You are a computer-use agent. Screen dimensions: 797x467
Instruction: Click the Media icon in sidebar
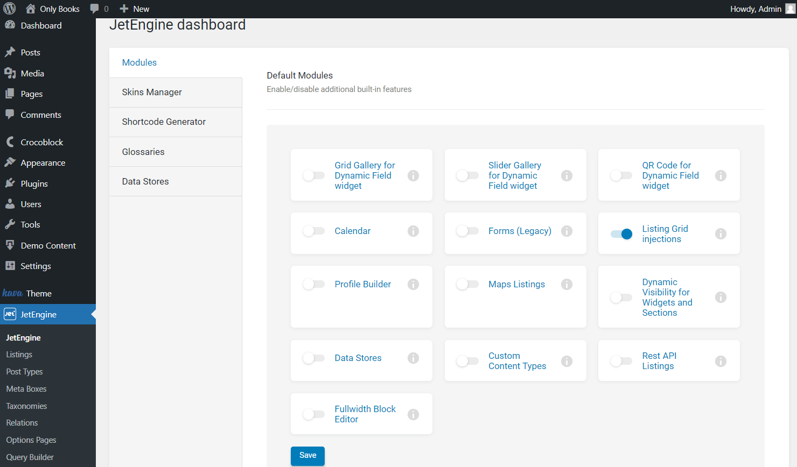click(x=10, y=73)
